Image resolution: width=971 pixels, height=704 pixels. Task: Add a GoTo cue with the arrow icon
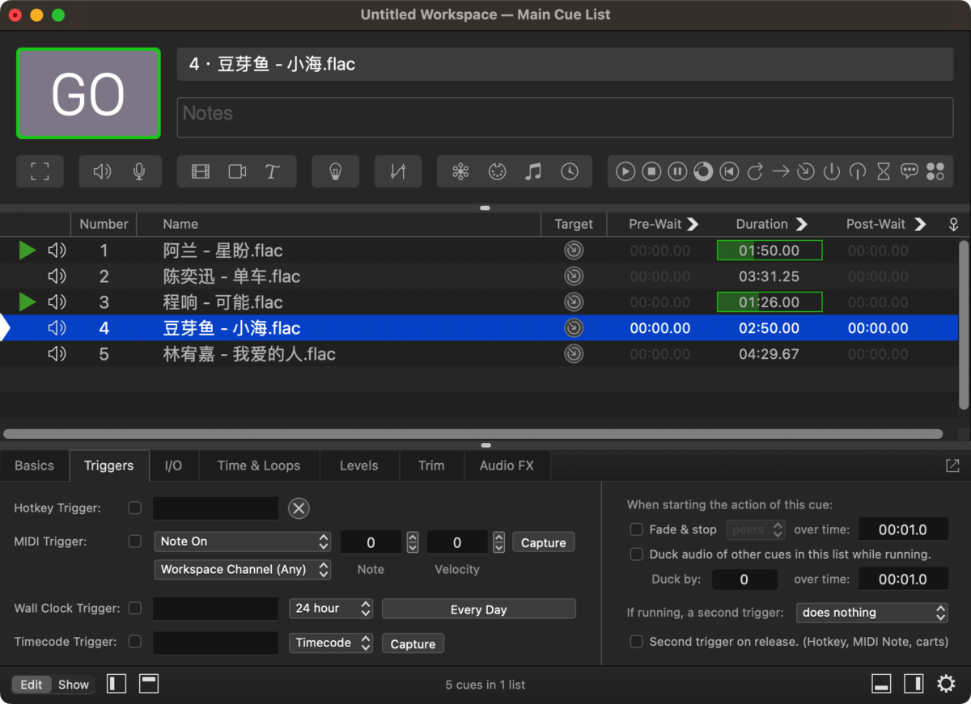(x=780, y=171)
